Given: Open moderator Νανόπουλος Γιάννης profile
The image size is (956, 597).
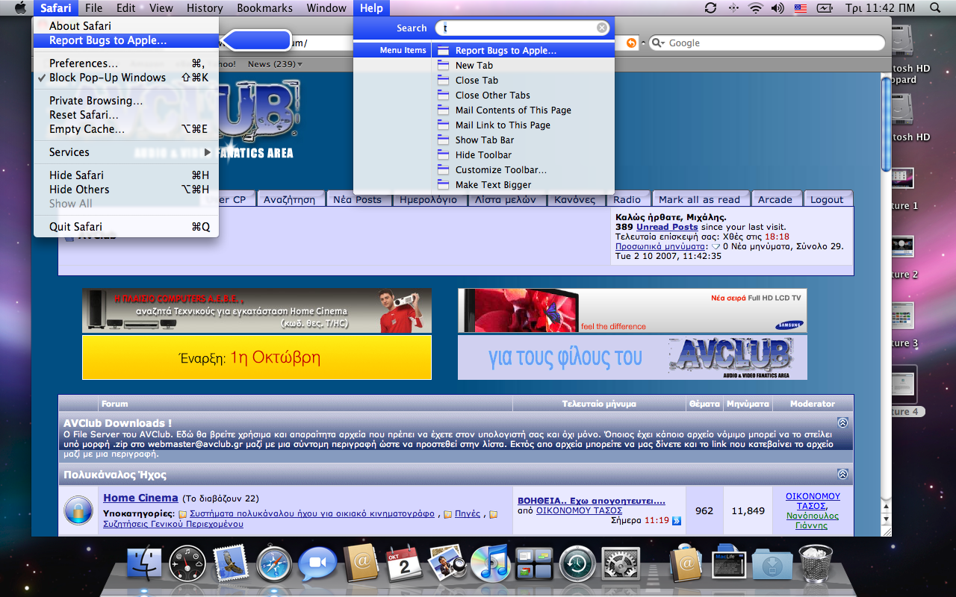Looking at the screenshot, I should [x=812, y=520].
